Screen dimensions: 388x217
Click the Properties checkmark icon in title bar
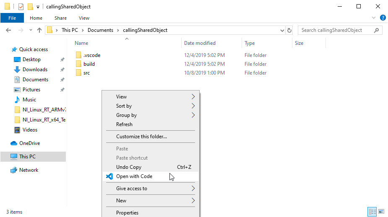(21, 7)
